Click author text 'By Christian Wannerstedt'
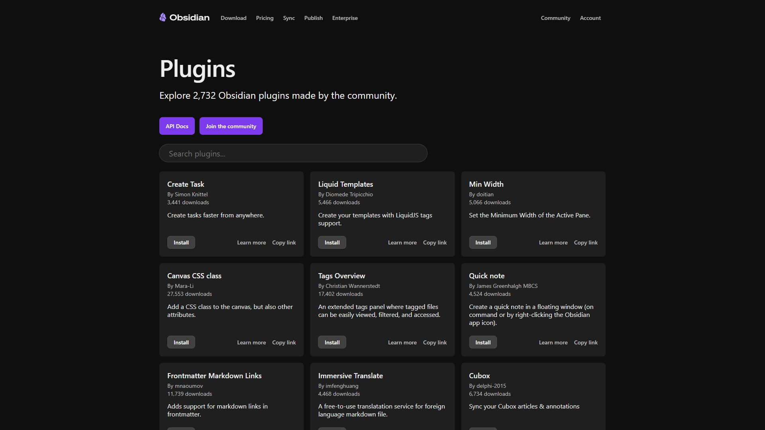 [x=349, y=286]
